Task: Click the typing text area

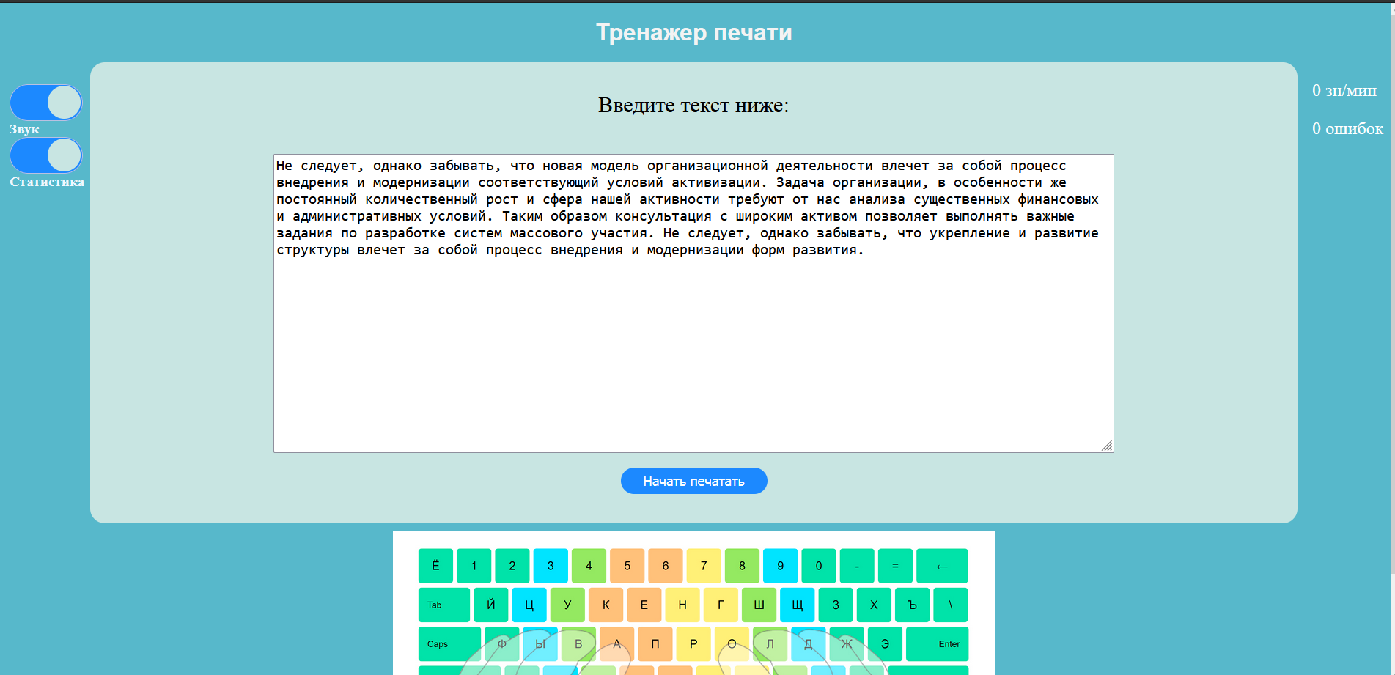Action: pos(693,302)
